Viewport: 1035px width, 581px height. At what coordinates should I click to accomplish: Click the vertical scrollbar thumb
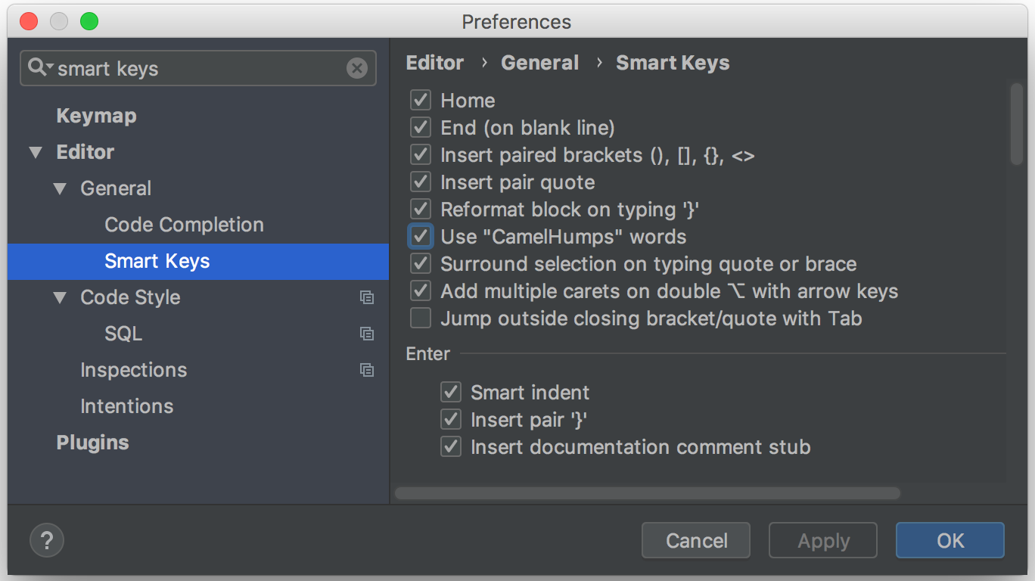click(1016, 124)
